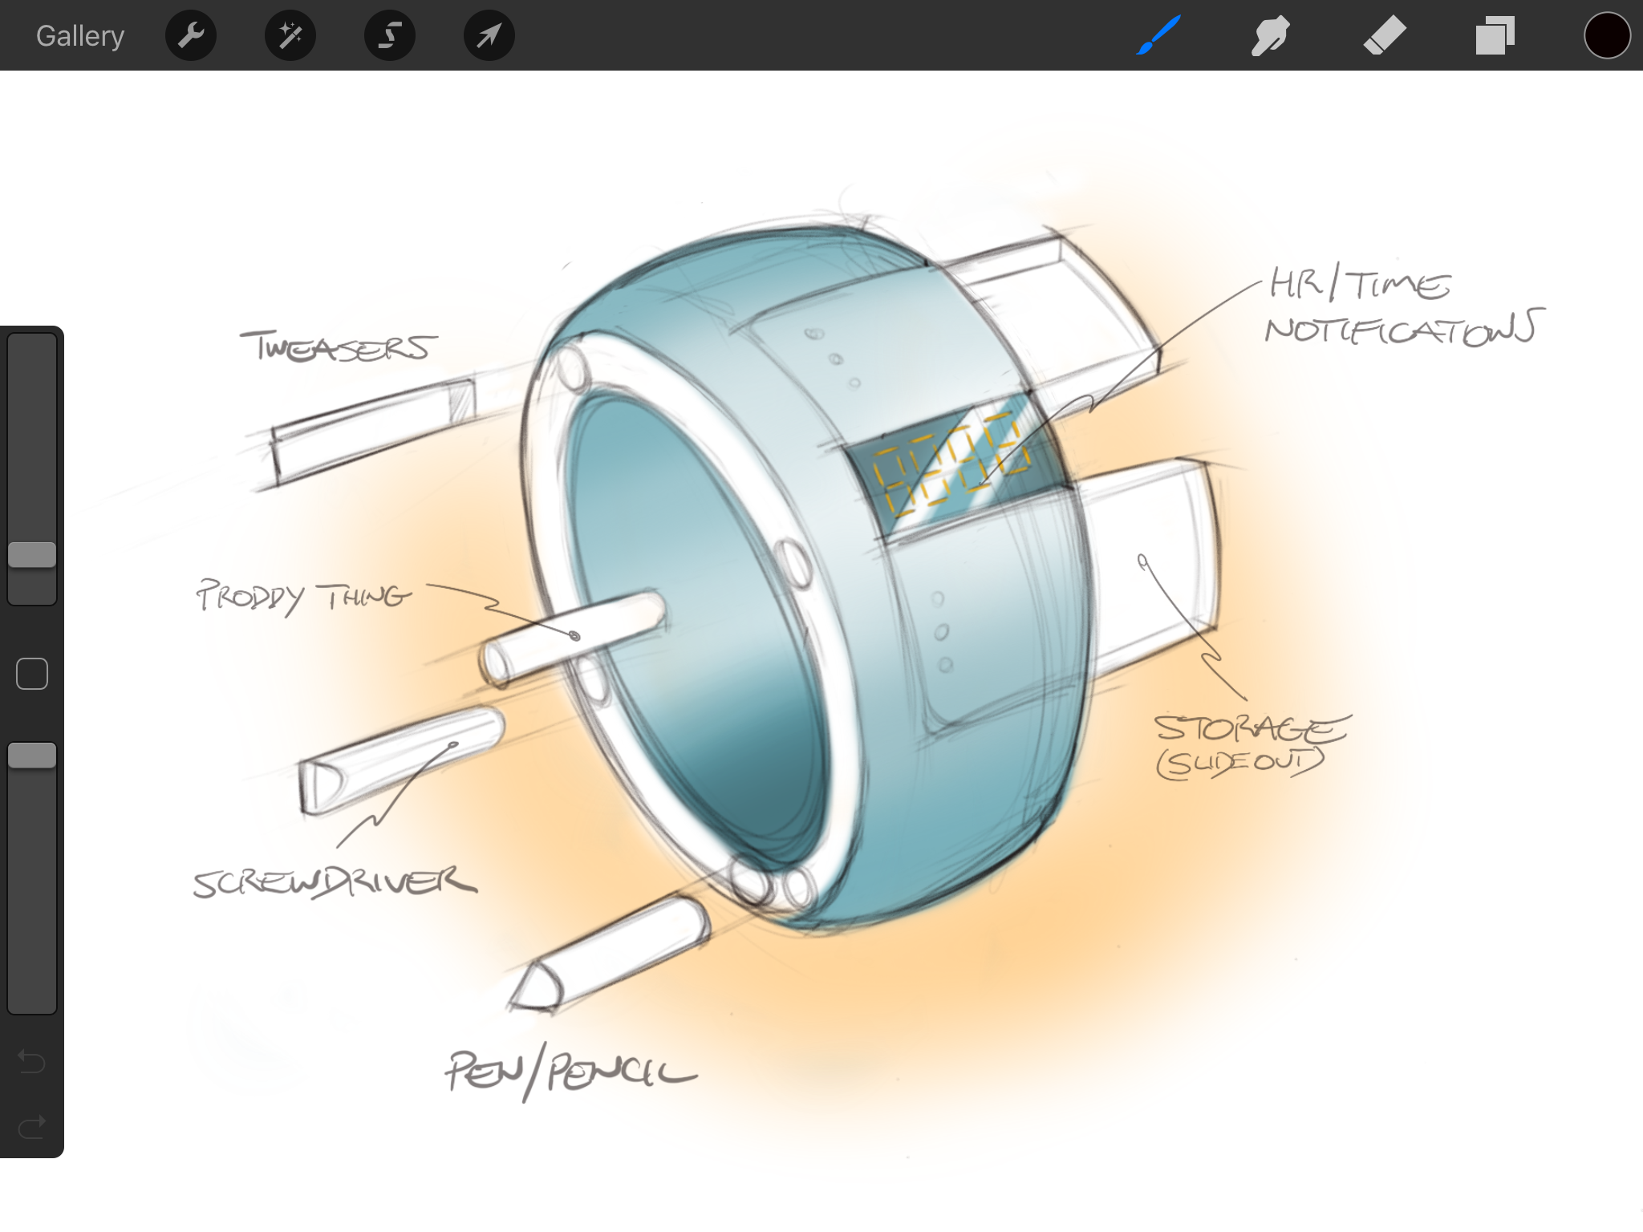Screen dimensions: 1643x1232
Task: Activate the Selection S-shaped tool
Action: (389, 35)
